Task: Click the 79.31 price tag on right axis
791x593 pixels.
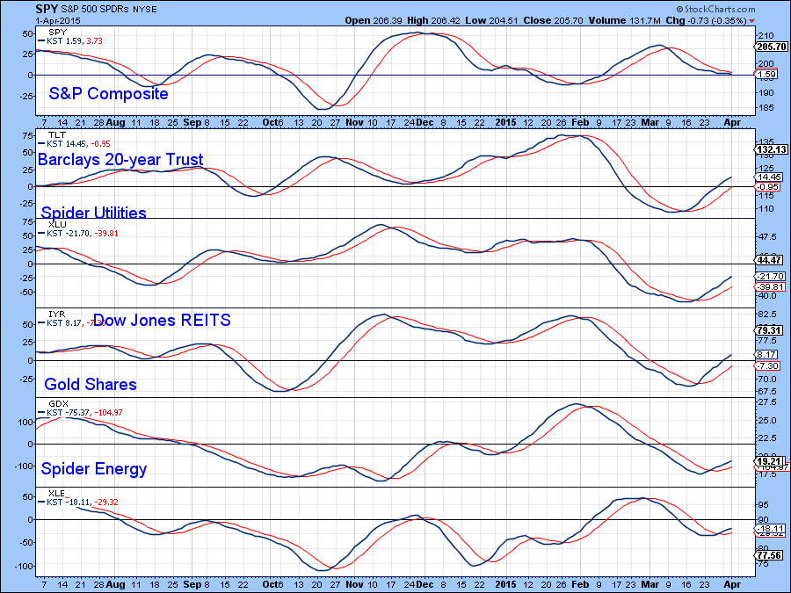Action: point(770,331)
